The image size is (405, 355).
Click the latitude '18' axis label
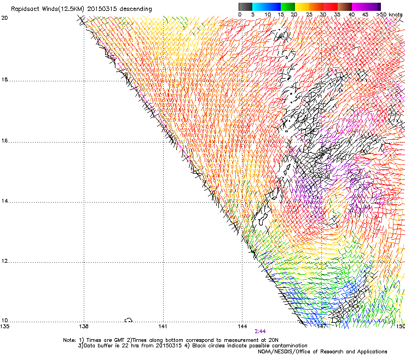pos(4,80)
